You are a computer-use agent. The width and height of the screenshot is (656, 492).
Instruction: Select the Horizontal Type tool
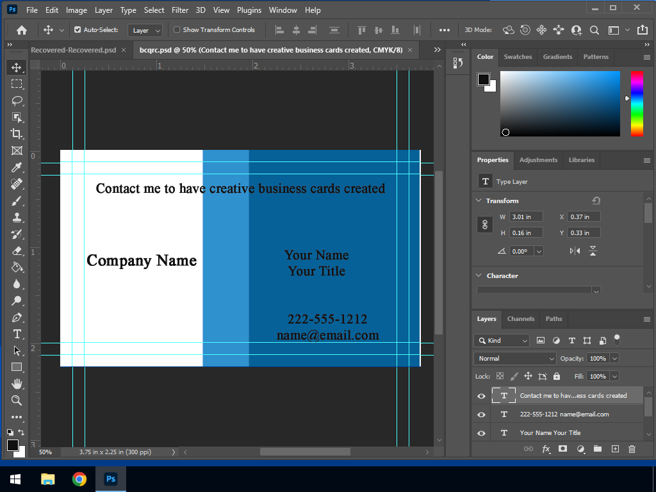pos(17,334)
